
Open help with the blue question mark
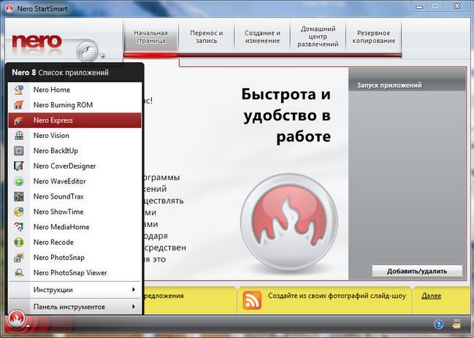point(438,325)
